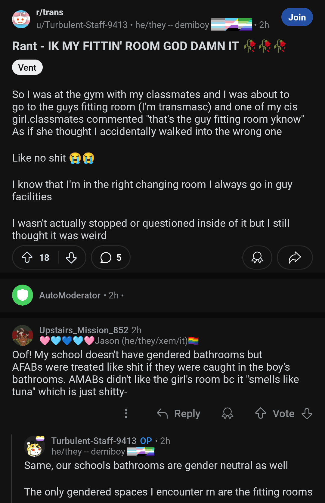Open three-dot menu on Jason's comment
The width and height of the screenshot is (325, 503).
click(x=126, y=413)
